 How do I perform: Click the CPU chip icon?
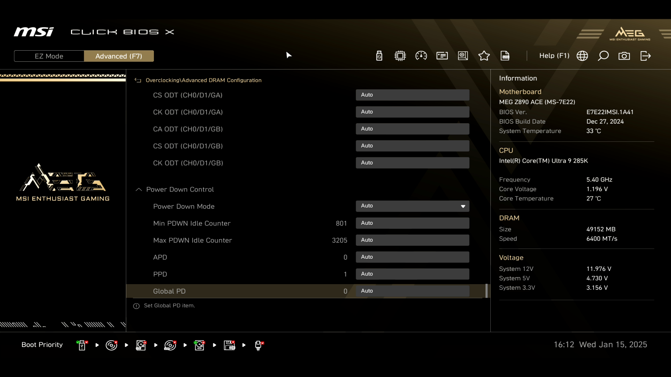pos(400,56)
